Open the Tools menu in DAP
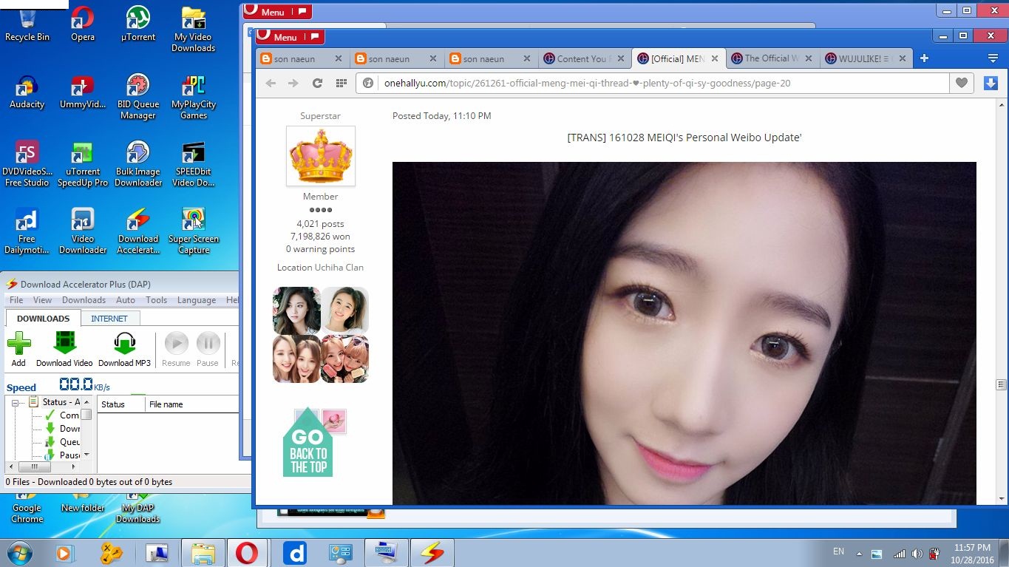 156,300
